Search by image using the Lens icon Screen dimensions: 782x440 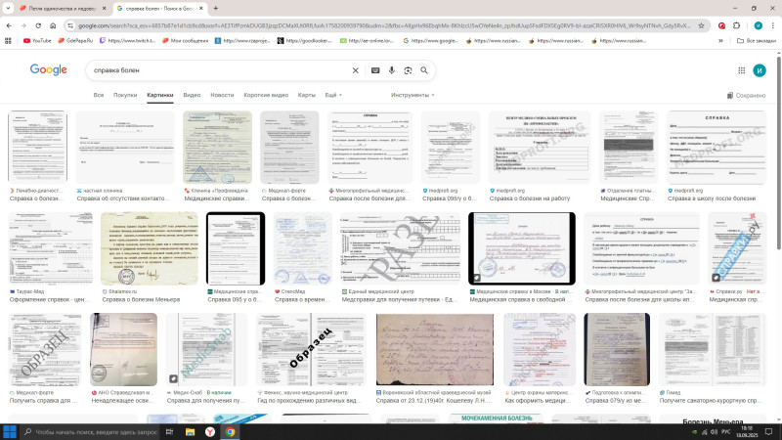pyautogui.click(x=408, y=70)
